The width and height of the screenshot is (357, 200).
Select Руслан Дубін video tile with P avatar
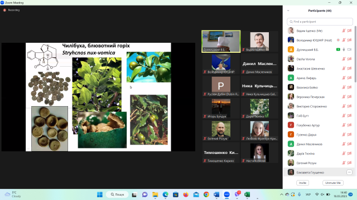(x=221, y=86)
